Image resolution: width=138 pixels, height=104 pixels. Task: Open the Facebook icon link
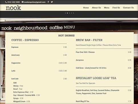tap(48, 2)
